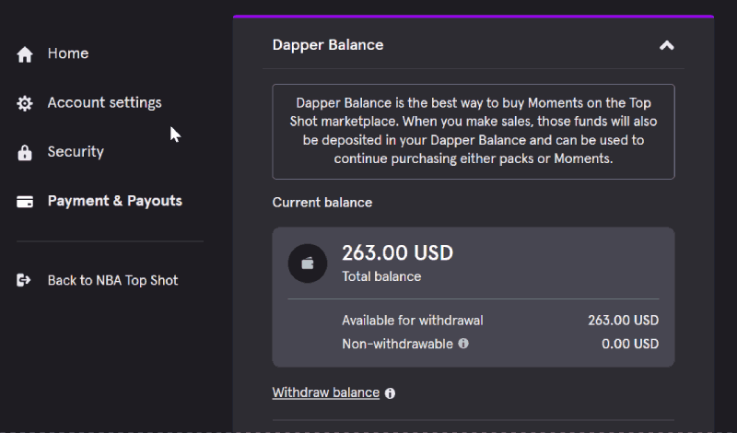Click the info icon next to Non-withdrawable
Image resolution: width=737 pixels, height=433 pixels.
463,344
